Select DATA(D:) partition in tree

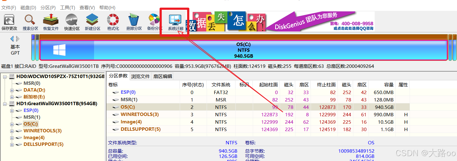(34, 90)
